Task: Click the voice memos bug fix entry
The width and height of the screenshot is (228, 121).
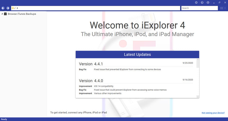Action: click(x=130, y=90)
